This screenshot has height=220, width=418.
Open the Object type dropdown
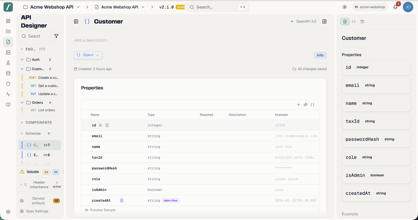[x=88, y=55]
